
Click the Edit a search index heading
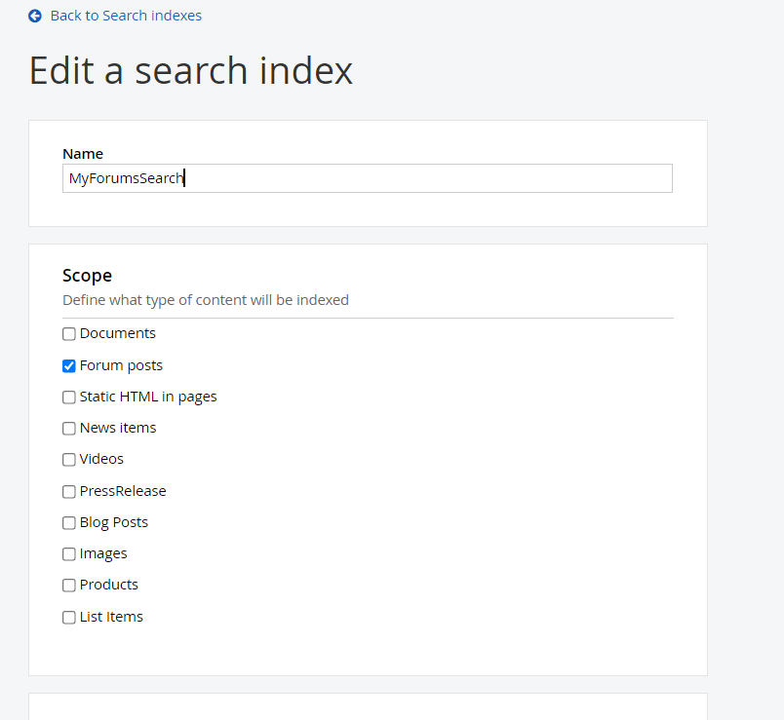[191, 70]
